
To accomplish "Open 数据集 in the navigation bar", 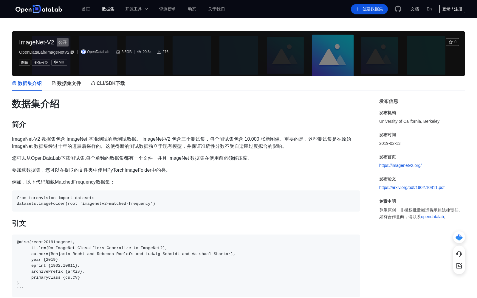I will point(108,9).
